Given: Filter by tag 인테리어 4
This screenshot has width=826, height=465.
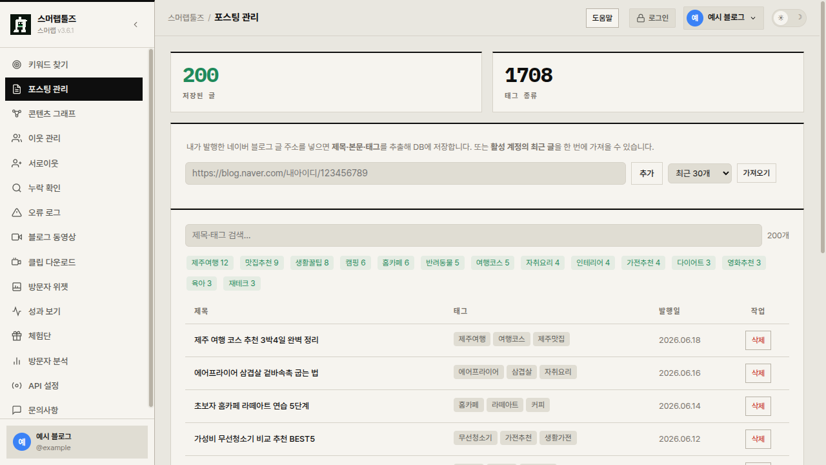Looking at the screenshot, I should click(x=593, y=263).
